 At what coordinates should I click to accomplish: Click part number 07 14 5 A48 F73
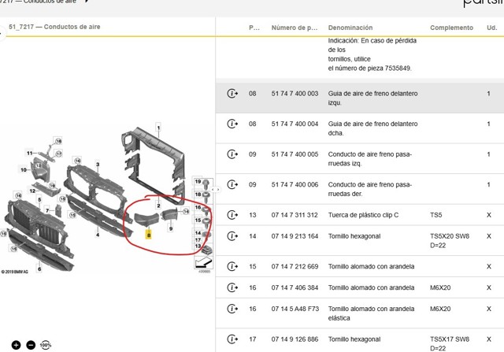pyautogui.click(x=295, y=309)
